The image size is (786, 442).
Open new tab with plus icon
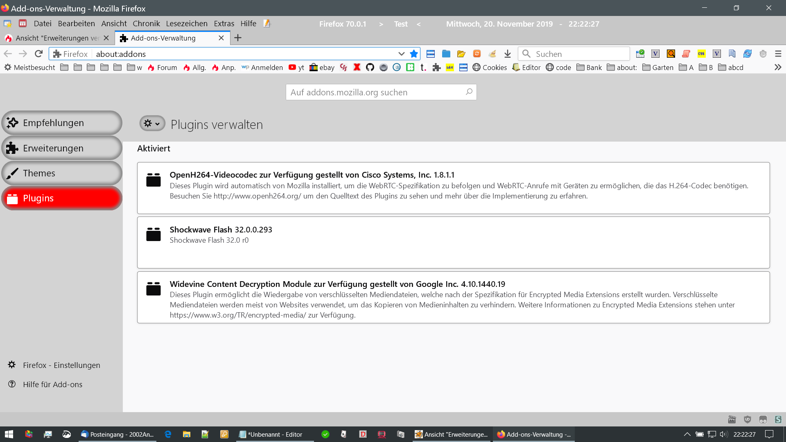tap(238, 38)
